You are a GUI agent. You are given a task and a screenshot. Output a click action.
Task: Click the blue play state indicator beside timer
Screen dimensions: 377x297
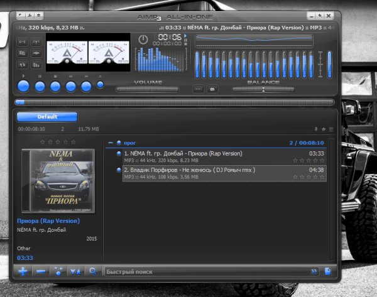185,36
